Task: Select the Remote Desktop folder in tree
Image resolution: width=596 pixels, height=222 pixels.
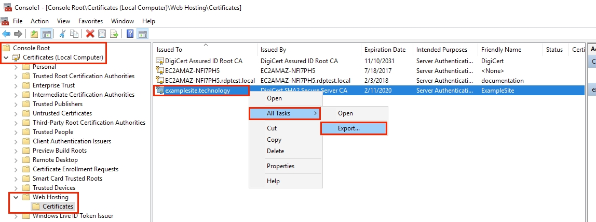Action: click(x=55, y=160)
